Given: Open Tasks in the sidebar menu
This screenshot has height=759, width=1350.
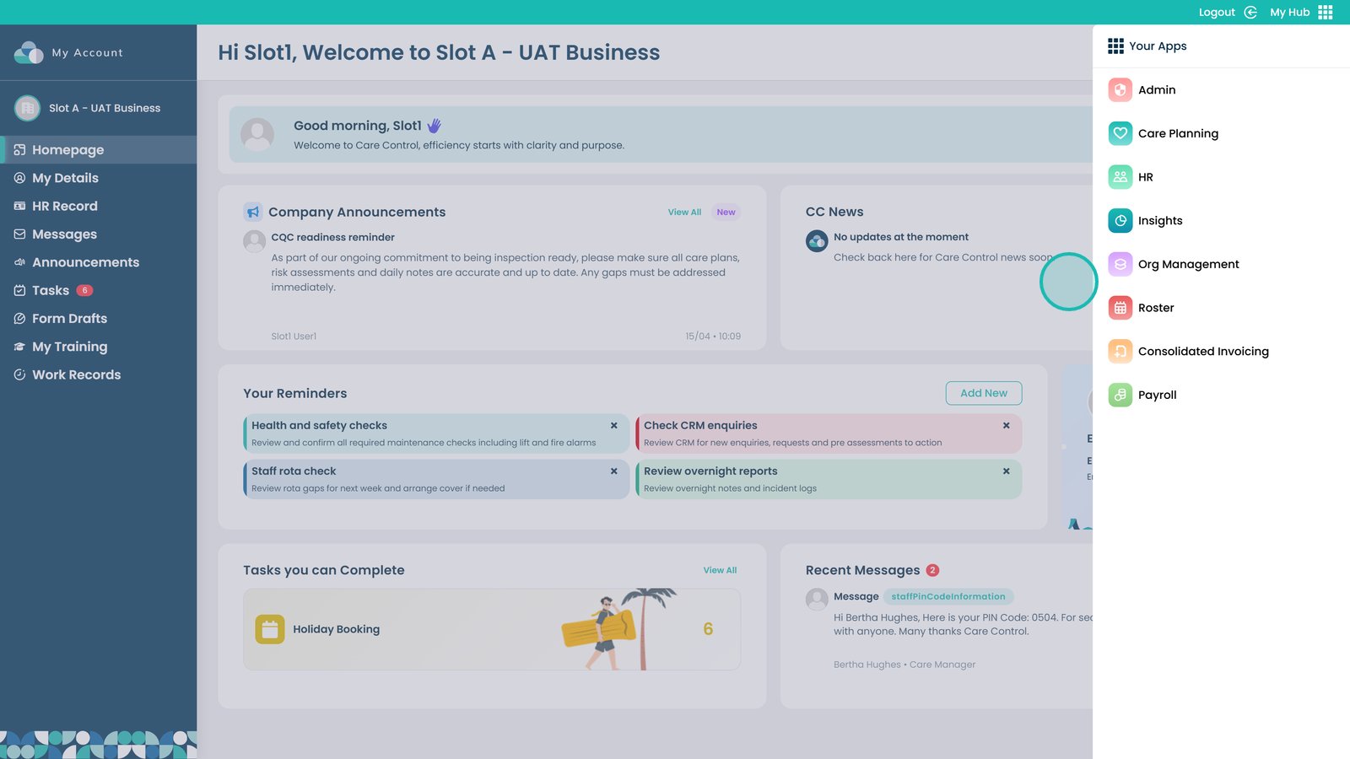Looking at the screenshot, I should (x=51, y=290).
